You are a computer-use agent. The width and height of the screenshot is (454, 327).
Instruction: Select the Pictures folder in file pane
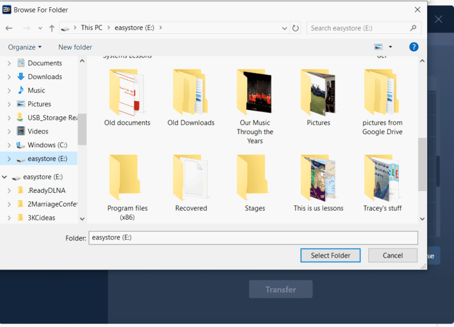pos(318,97)
